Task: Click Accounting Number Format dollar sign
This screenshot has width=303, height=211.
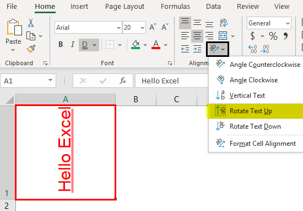Action: point(252,36)
